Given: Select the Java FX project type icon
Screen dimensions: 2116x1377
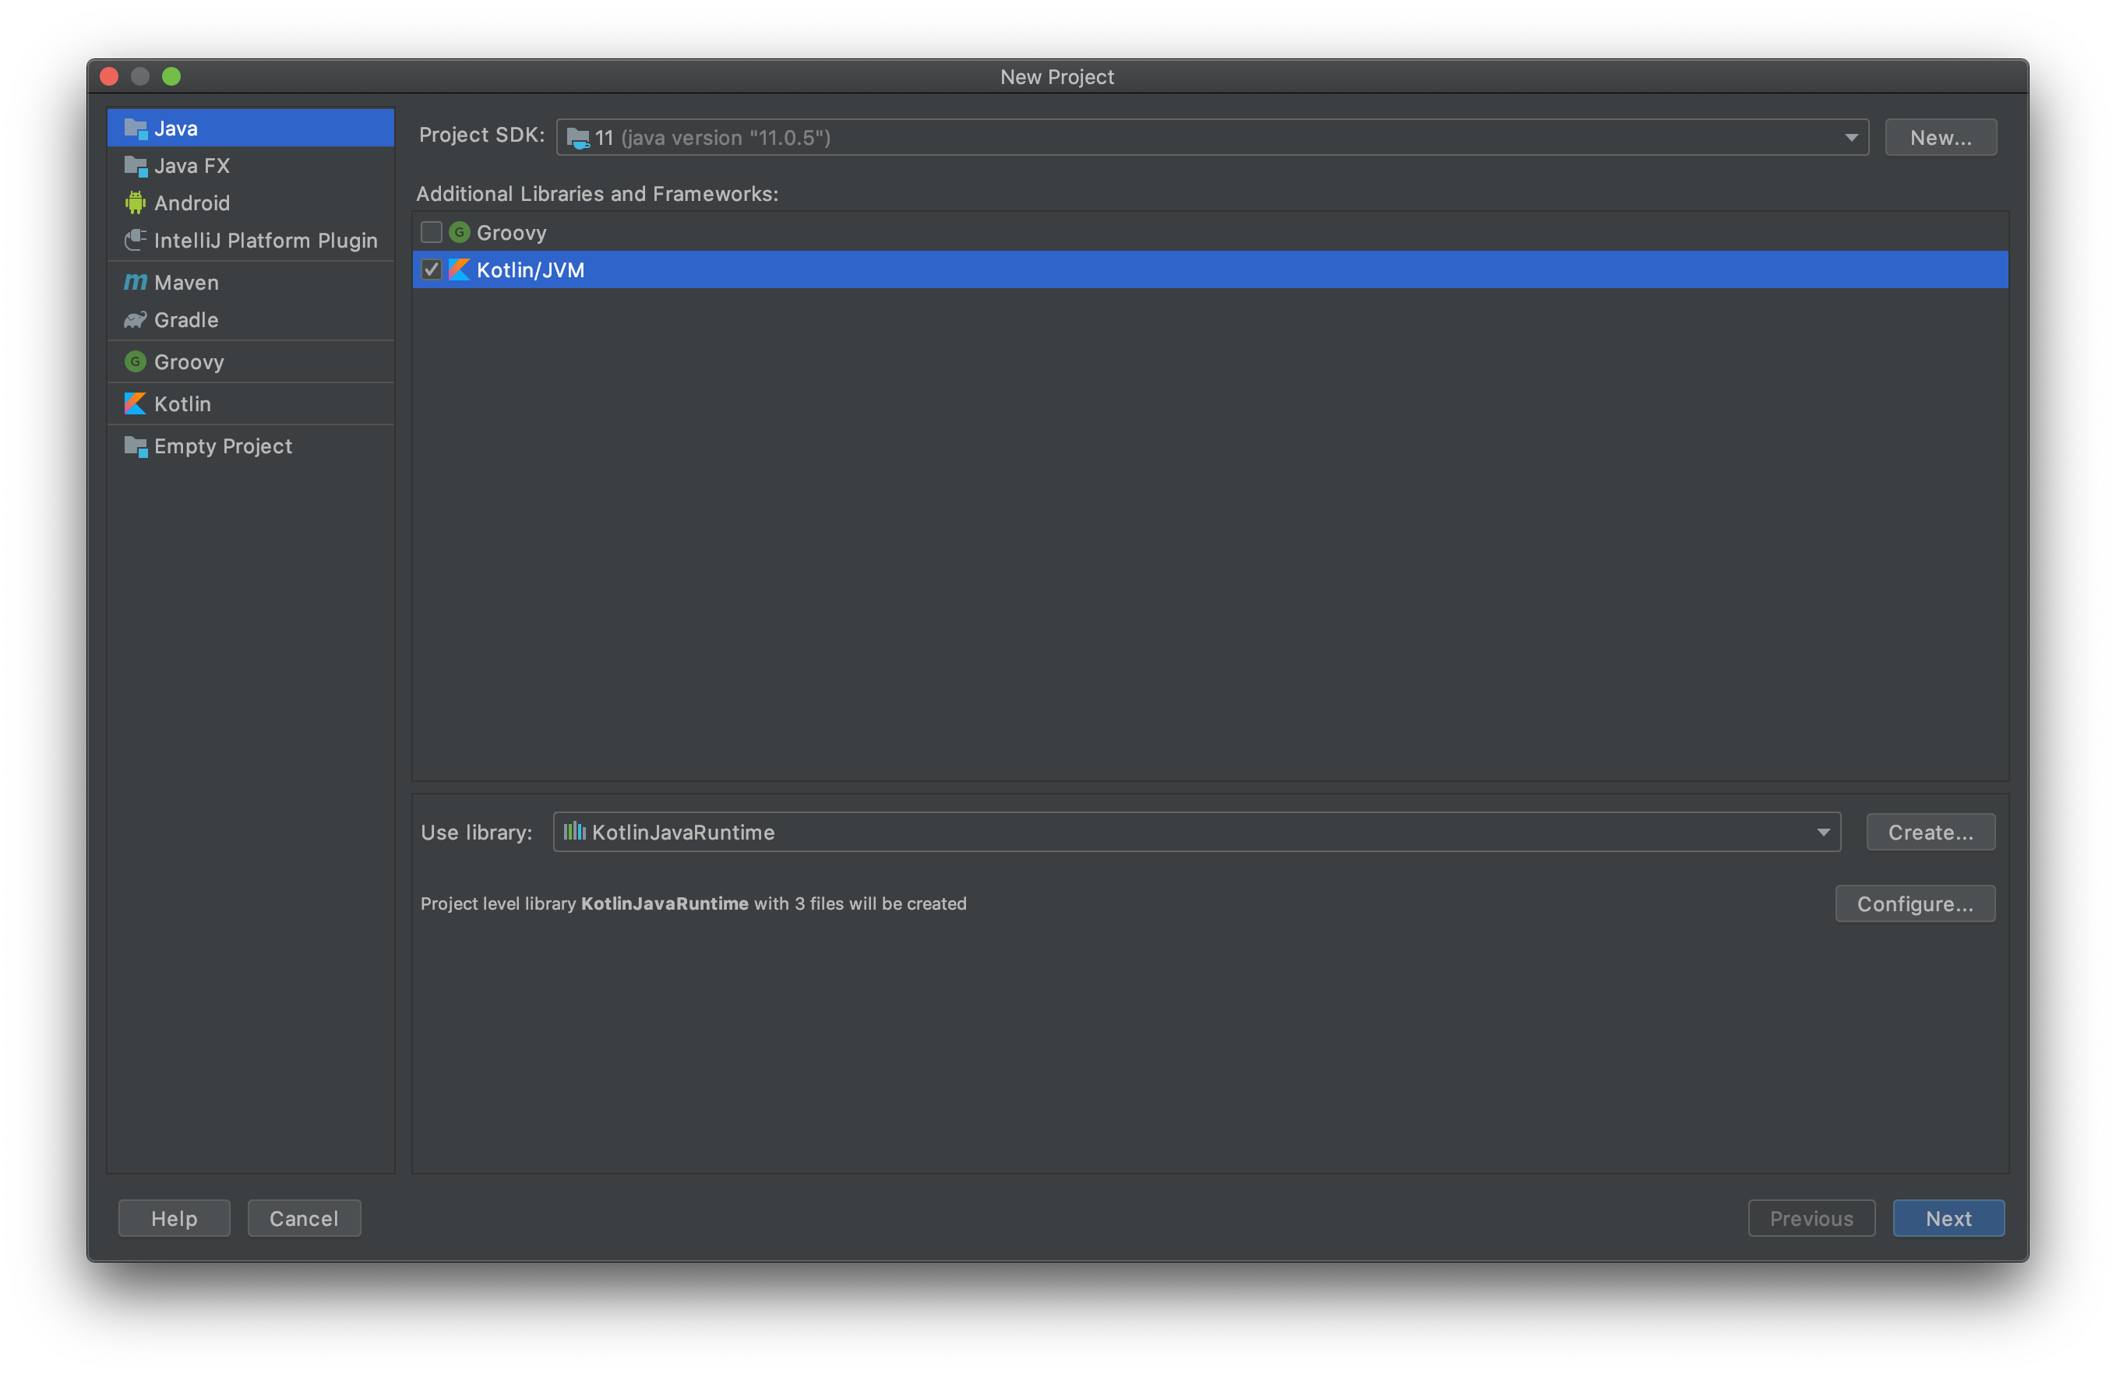Looking at the screenshot, I should coord(135,166).
